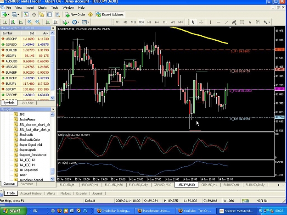Image resolution: width=287 pixels, height=215 pixels.
Task: Close the Navigator panel
Action: (53, 109)
